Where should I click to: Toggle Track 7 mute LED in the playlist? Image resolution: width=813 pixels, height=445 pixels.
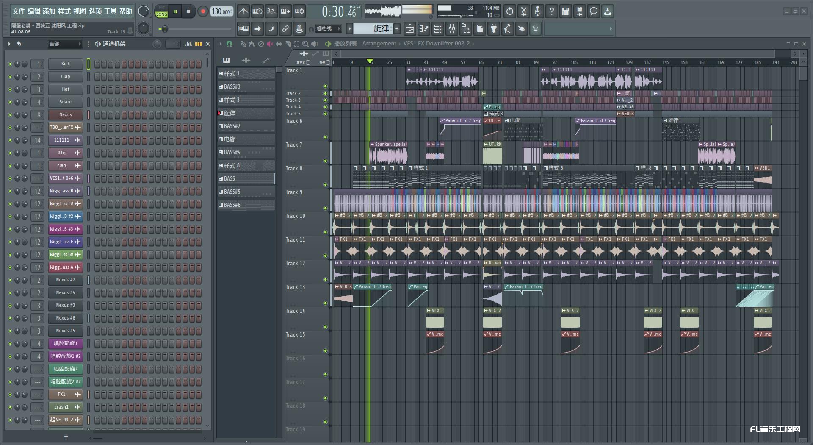click(x=325, y=161)
